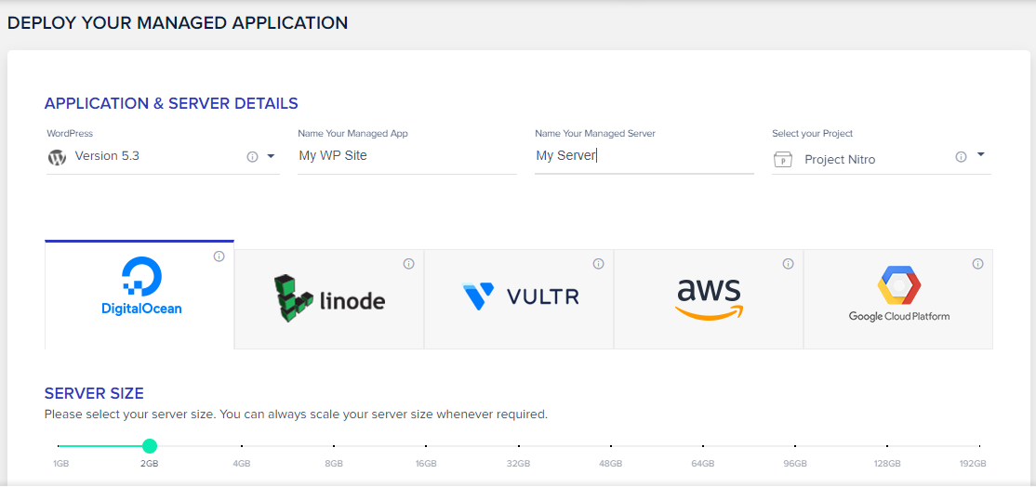The height and width of the screenshot is (487, 1036).
Task: Click the info icon on Vultr tab
Action: coord(599,264)
